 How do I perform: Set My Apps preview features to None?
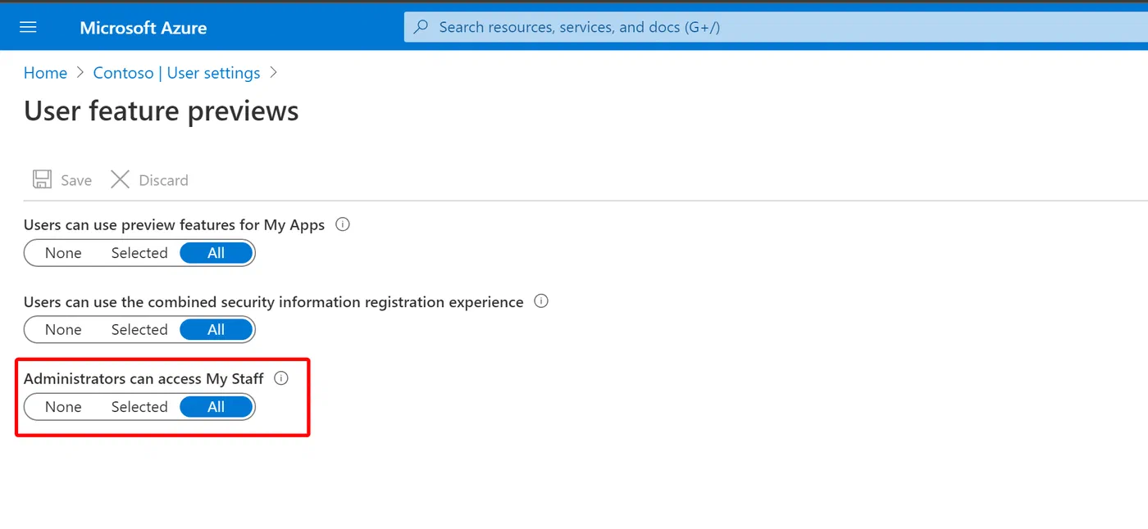point(63,253)
